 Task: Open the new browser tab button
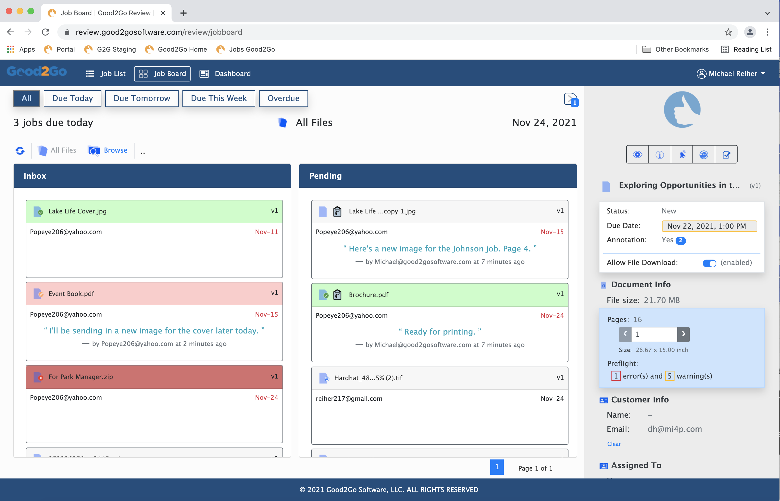point(183,13)
